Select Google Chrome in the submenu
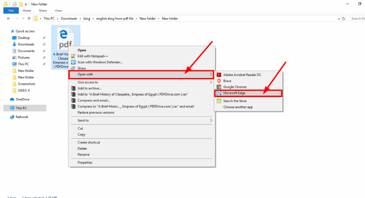The width and height of the screenshot is (365, 198). [235, 87]
